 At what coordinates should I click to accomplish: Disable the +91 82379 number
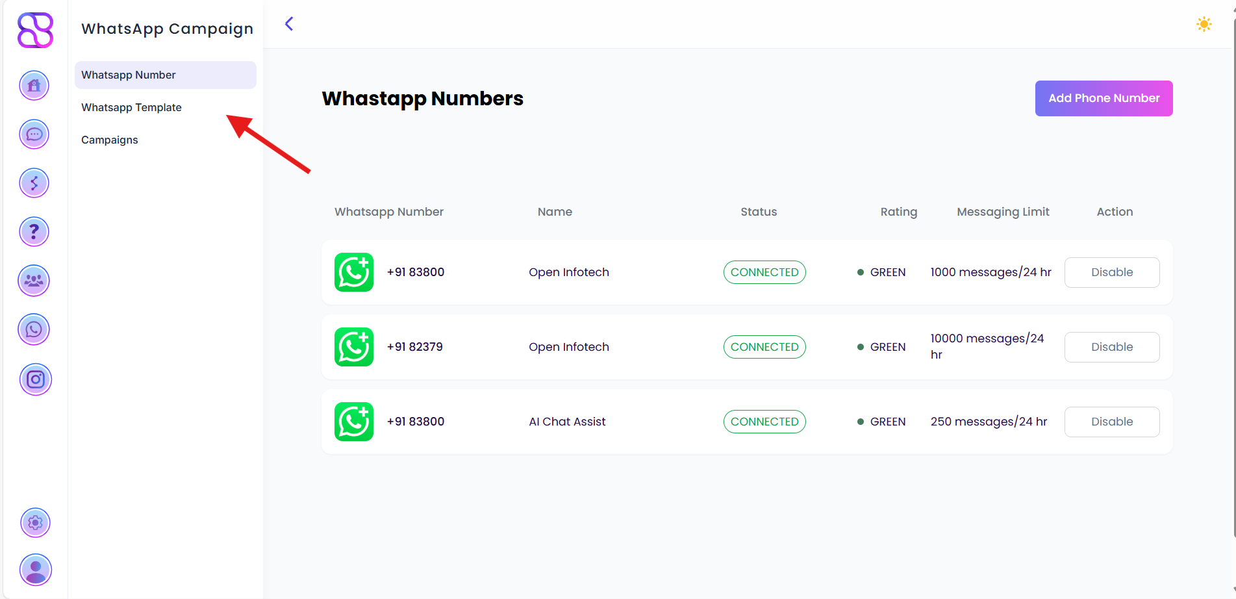pyautogui.click(x=1111, y=347)
